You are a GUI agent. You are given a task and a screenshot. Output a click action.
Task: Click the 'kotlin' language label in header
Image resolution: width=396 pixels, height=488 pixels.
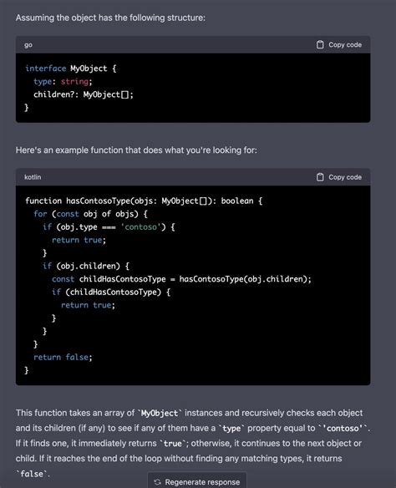point(33,177)
